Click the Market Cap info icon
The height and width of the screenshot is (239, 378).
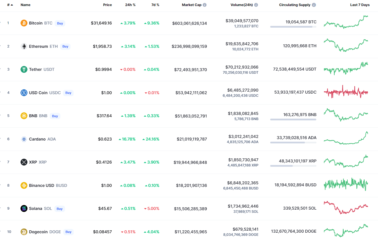[x=205, y=5]
